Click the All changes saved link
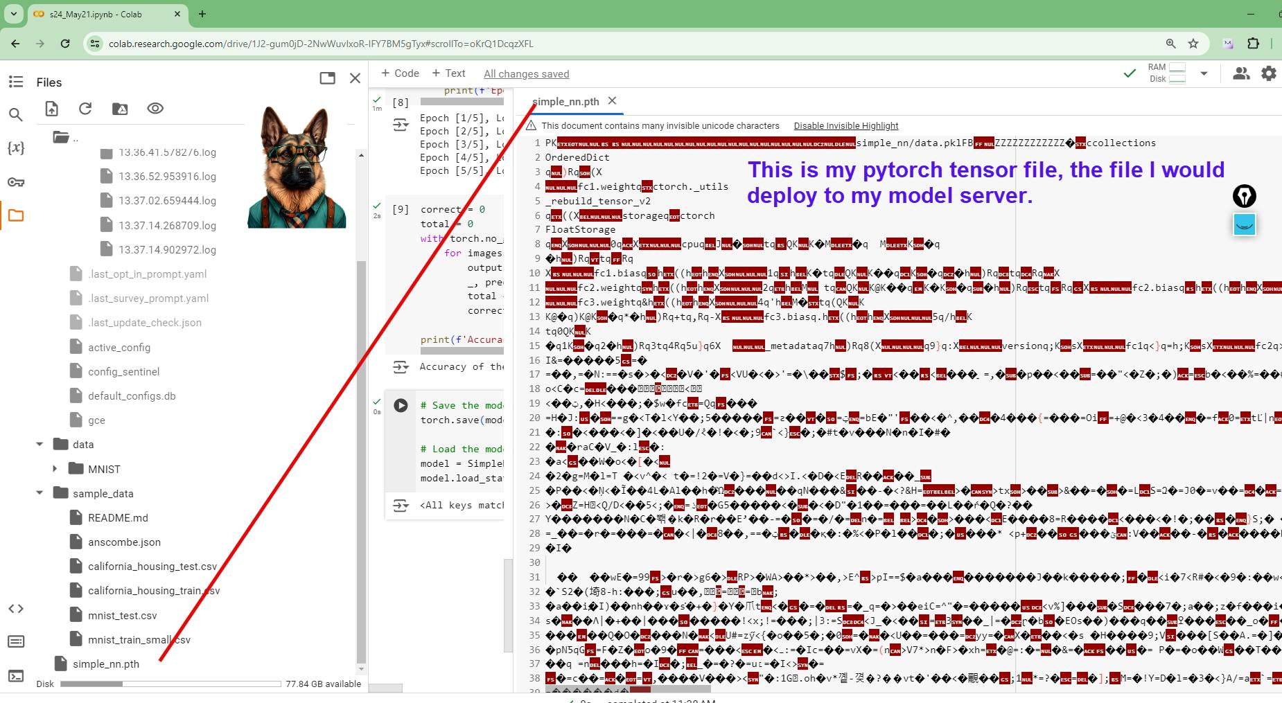 pyautogui.click(x=526, y=74)
